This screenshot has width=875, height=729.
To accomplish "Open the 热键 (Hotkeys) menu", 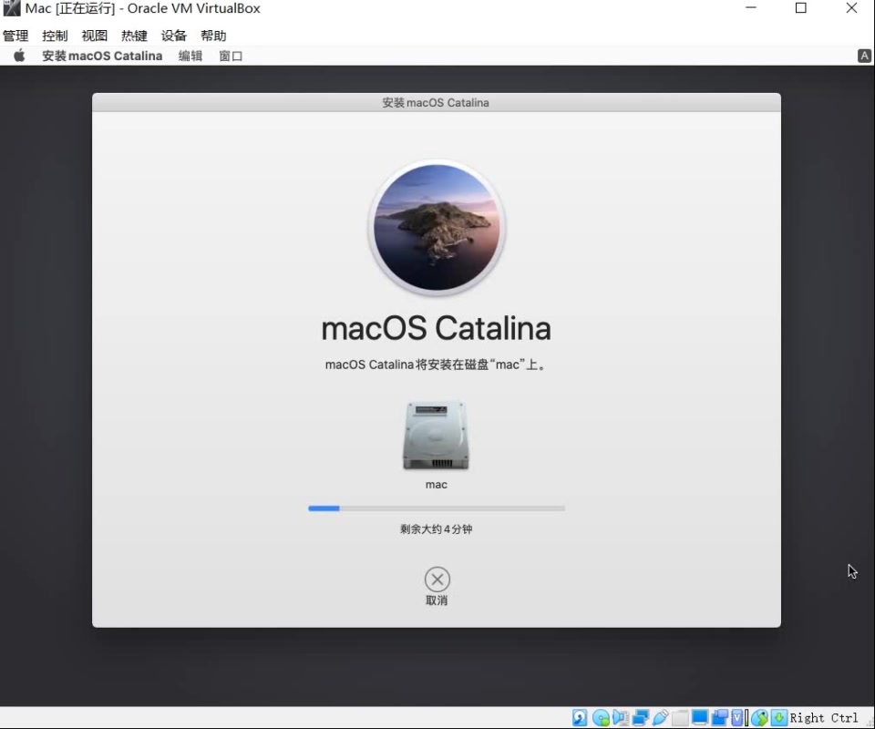I will (133, 36).
